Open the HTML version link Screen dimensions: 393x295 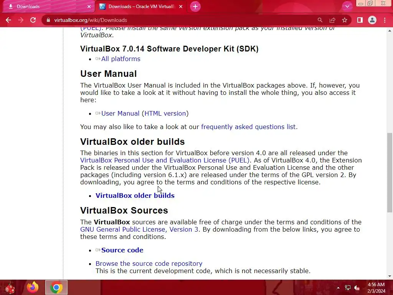click(165, 113)
